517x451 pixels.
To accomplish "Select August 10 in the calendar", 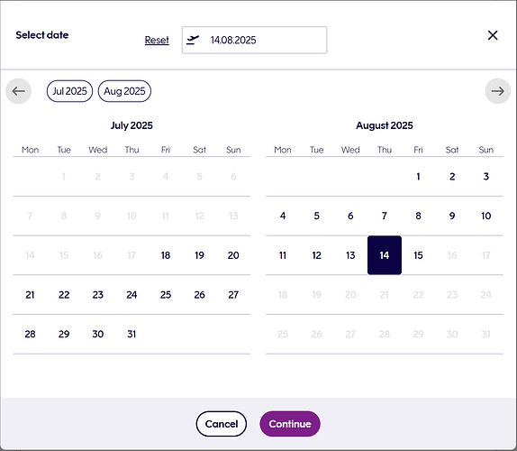I will pyautogui.click(x=486, y=216).
